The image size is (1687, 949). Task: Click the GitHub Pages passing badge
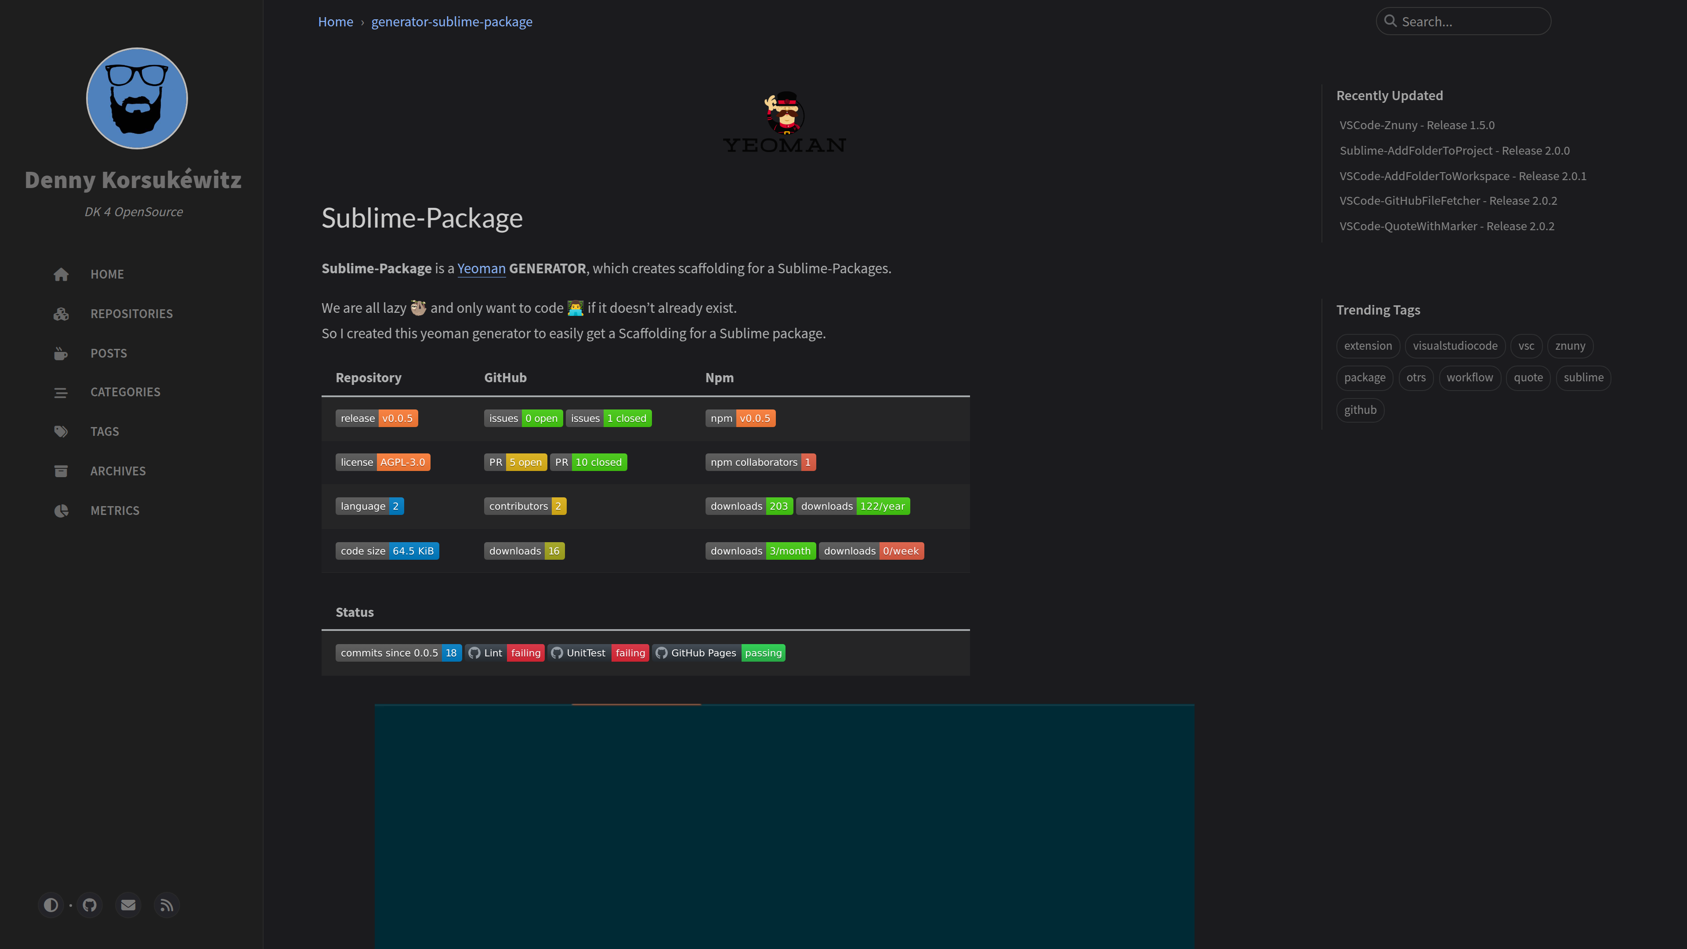tap(719, 653)
